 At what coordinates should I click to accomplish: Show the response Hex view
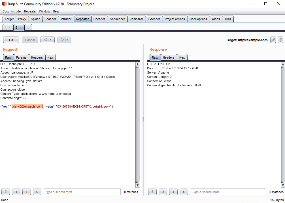pyautogui.click(x=182, y=57)
